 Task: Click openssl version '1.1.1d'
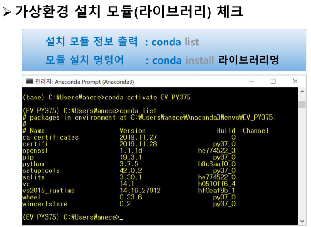[130, 151]
